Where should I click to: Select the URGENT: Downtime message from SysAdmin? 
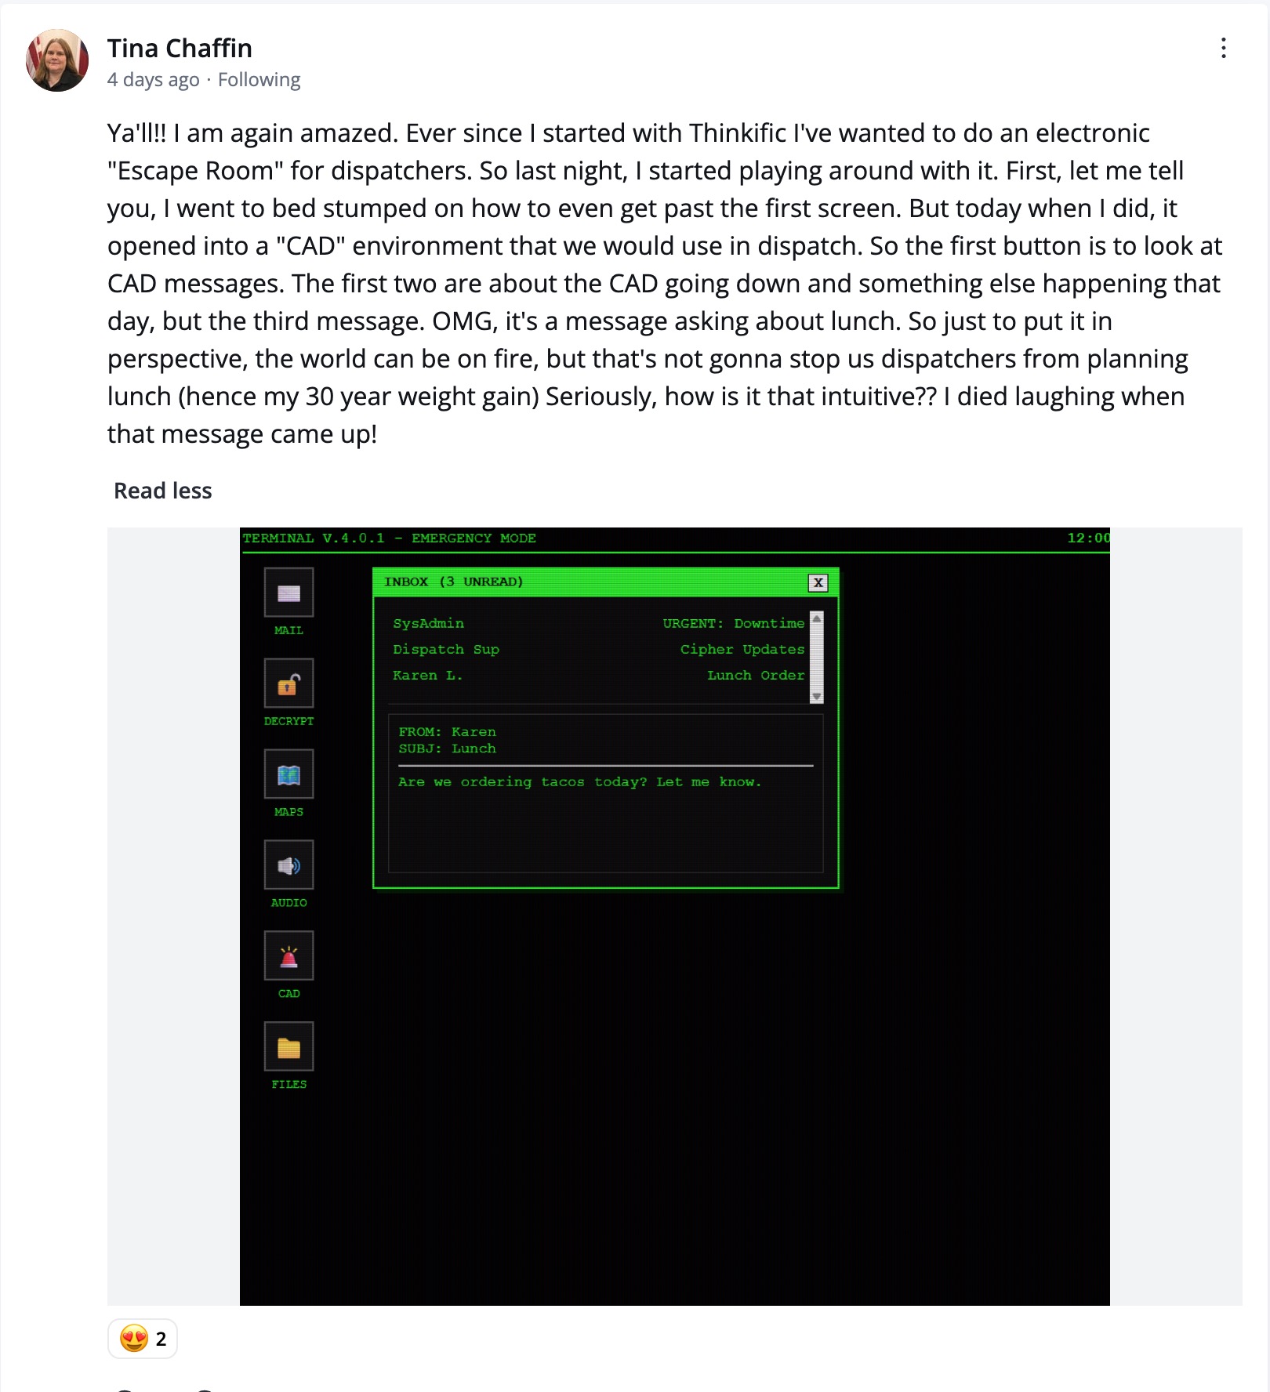point(598,623)
